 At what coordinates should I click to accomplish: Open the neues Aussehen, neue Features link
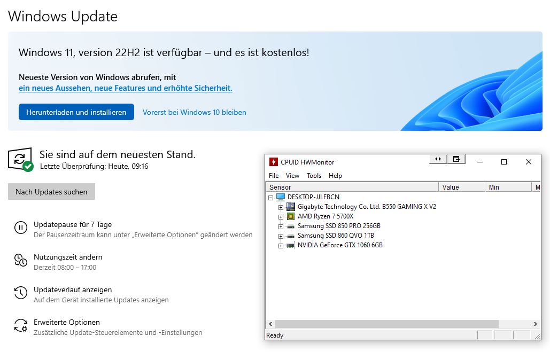(126, 88)
